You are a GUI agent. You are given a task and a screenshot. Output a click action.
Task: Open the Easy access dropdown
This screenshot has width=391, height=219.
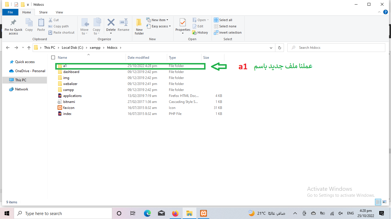click(x=159, y=26)
